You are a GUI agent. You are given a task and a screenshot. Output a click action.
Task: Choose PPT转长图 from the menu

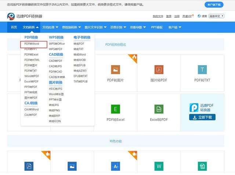(x=55, y=99)
